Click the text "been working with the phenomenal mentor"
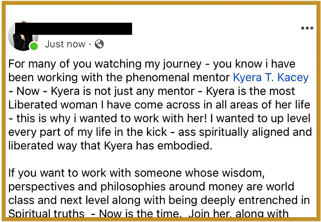The width and height of the screenshot is (321, 222). pyautogui.click(x=119, y=77)
